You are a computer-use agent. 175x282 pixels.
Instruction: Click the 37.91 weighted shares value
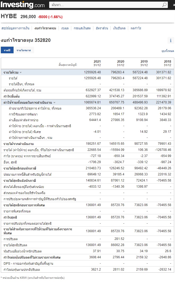pos(97,251)
